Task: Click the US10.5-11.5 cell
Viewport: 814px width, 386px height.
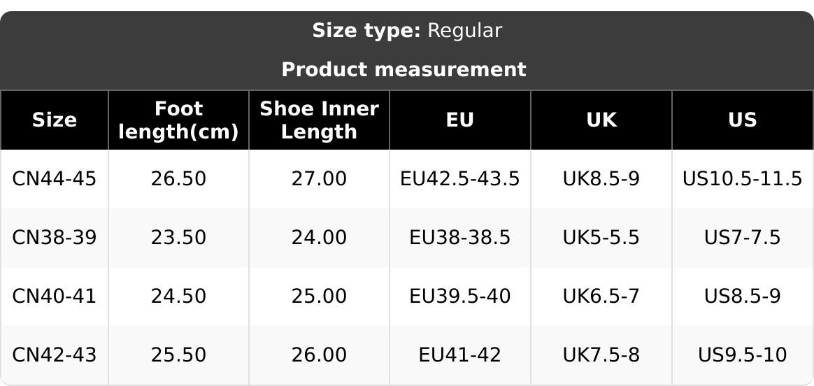Action: point(743,179)
